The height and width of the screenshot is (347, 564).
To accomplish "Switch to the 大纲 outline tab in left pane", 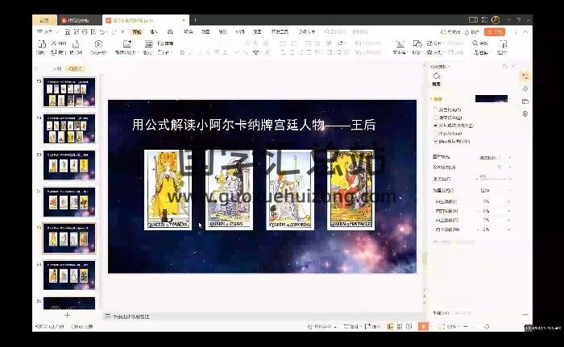I will (x=56, y=69).
